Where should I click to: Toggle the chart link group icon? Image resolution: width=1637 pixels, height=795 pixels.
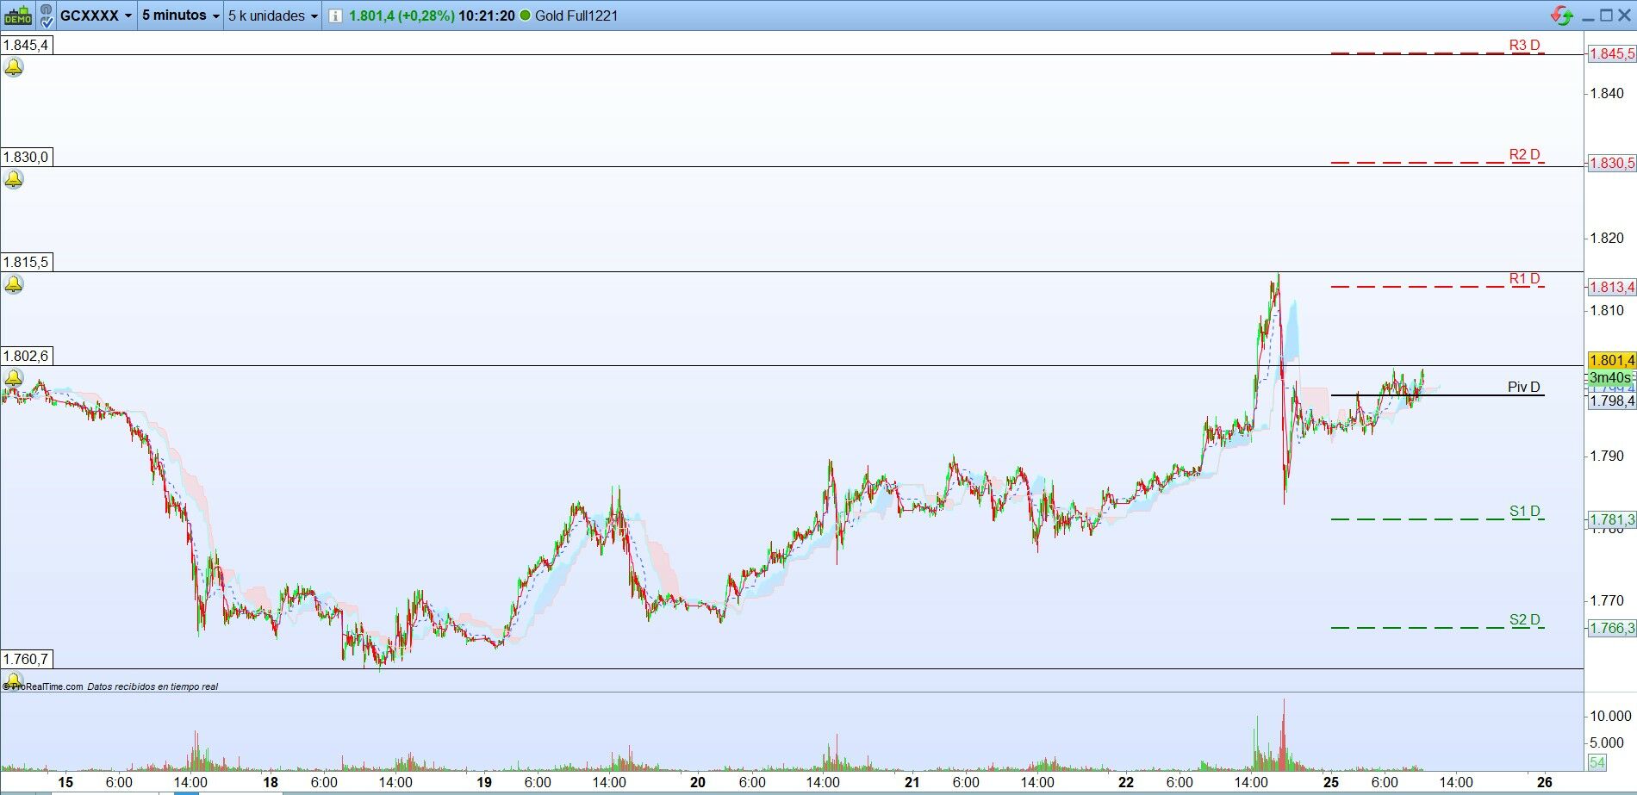tap(45, 15)
